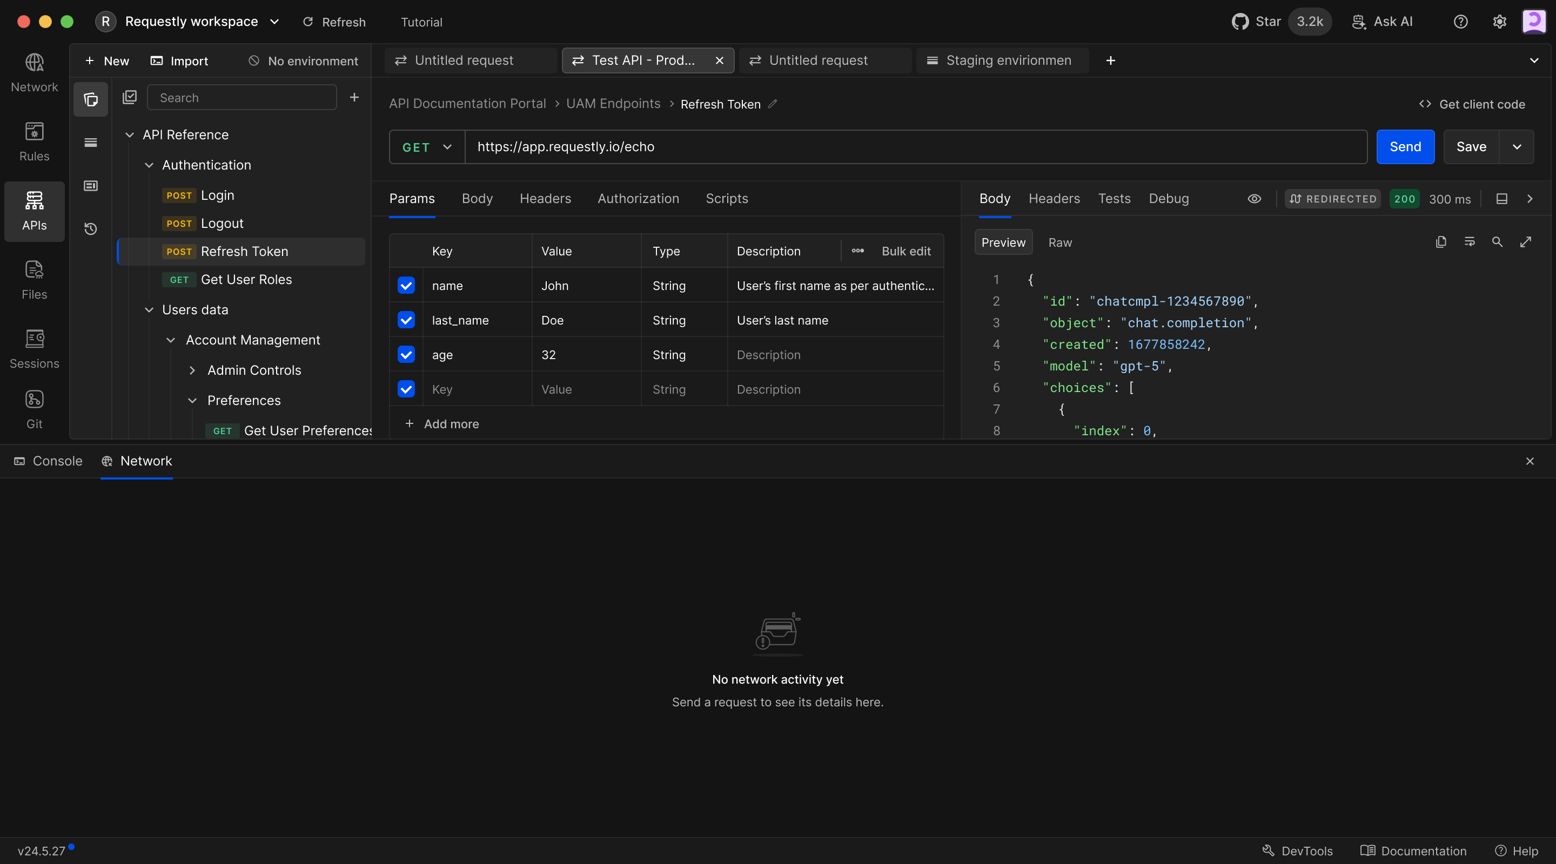
Task: Select the No environment dropdown
Action: click(304, 61)
